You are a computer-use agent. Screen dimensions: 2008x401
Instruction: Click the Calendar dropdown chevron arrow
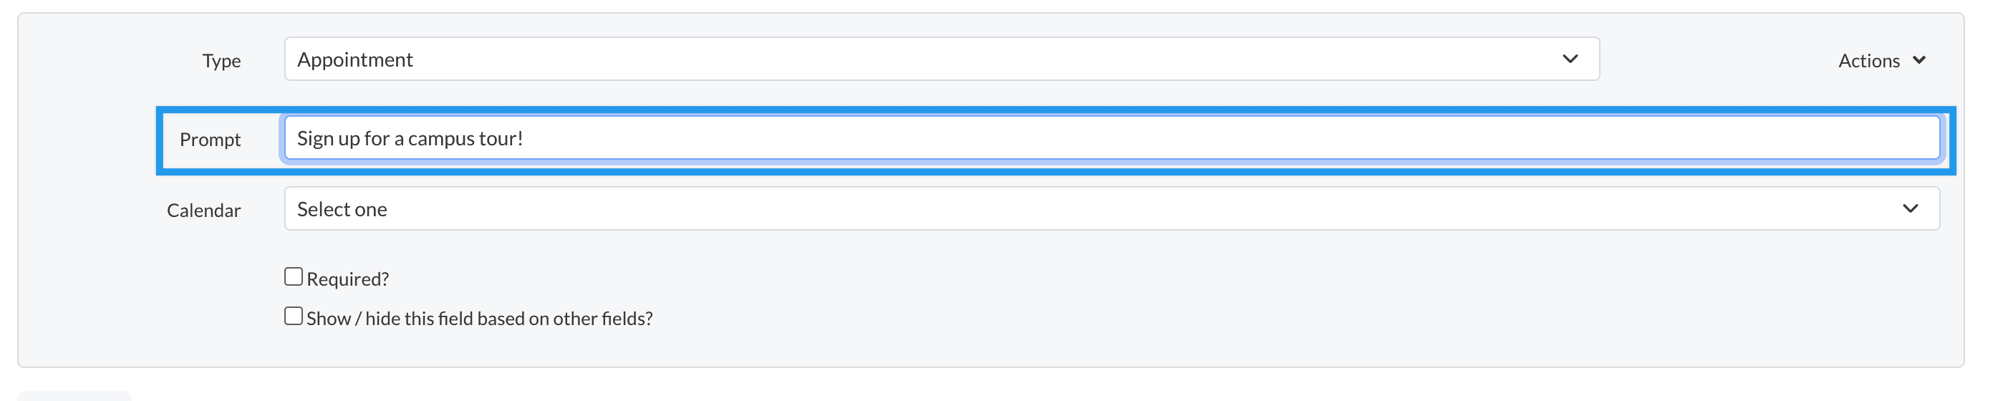1910,209
